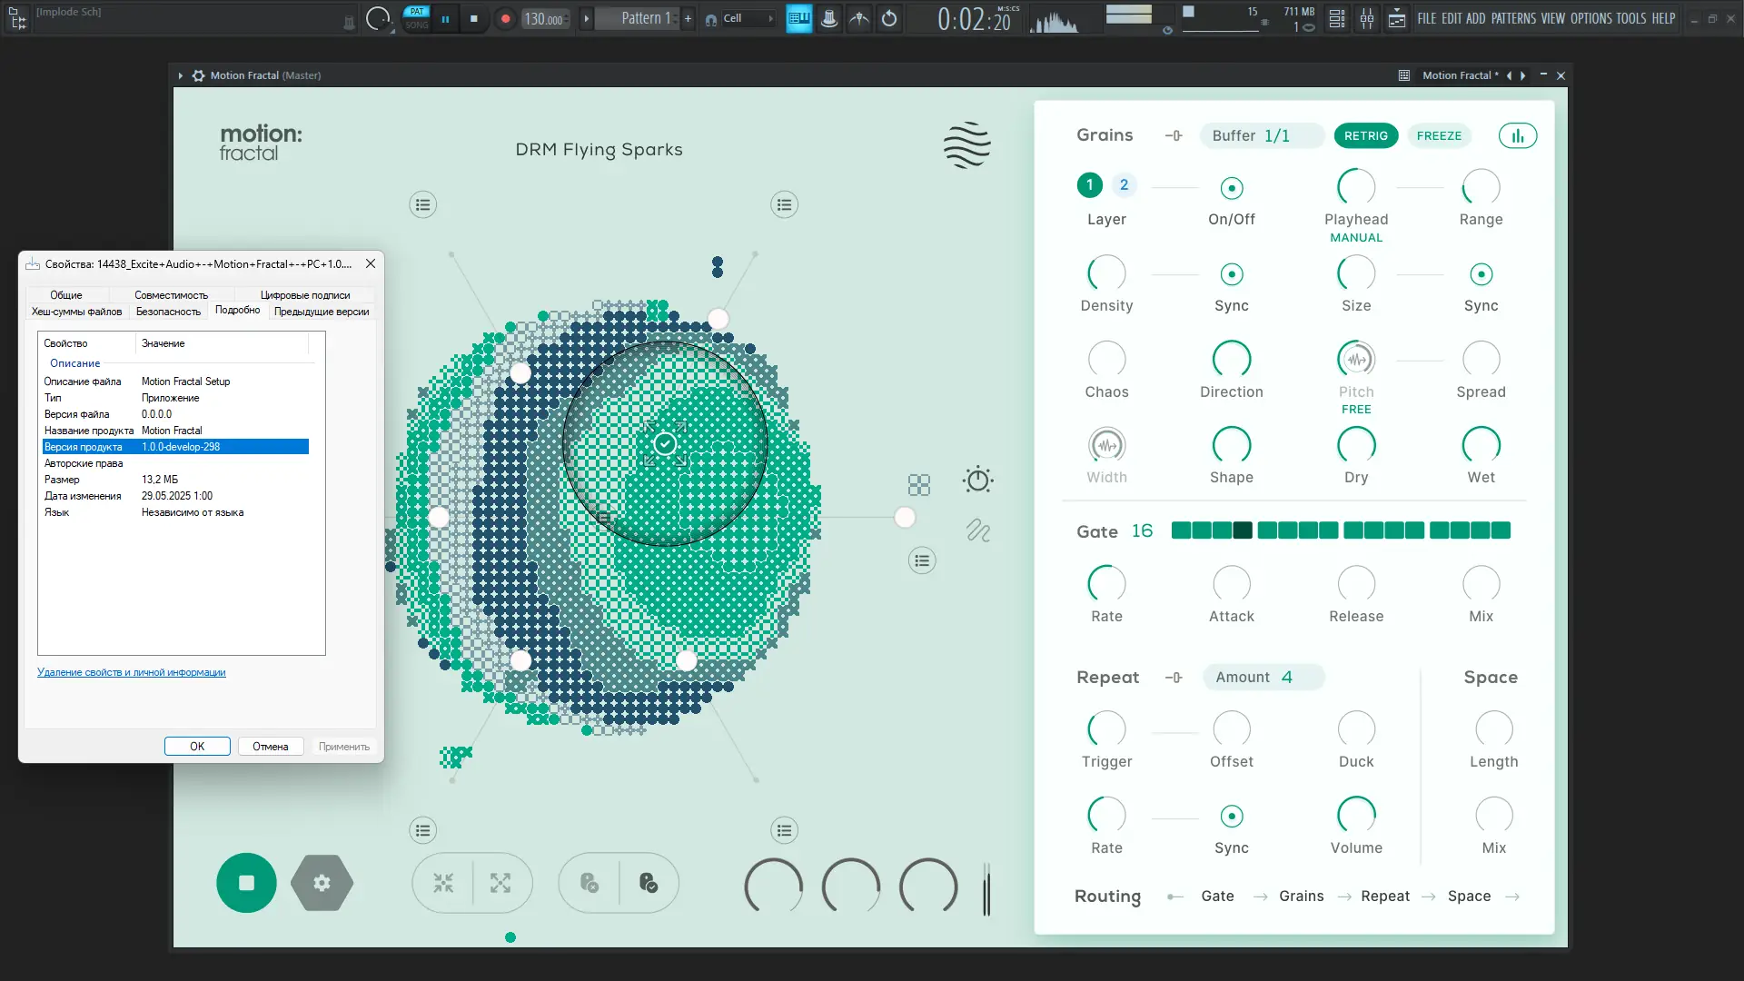Open the FL Studio mixer icon in toolbar
Viewport: 1744px width, 981px height.
pos(1367,18)
